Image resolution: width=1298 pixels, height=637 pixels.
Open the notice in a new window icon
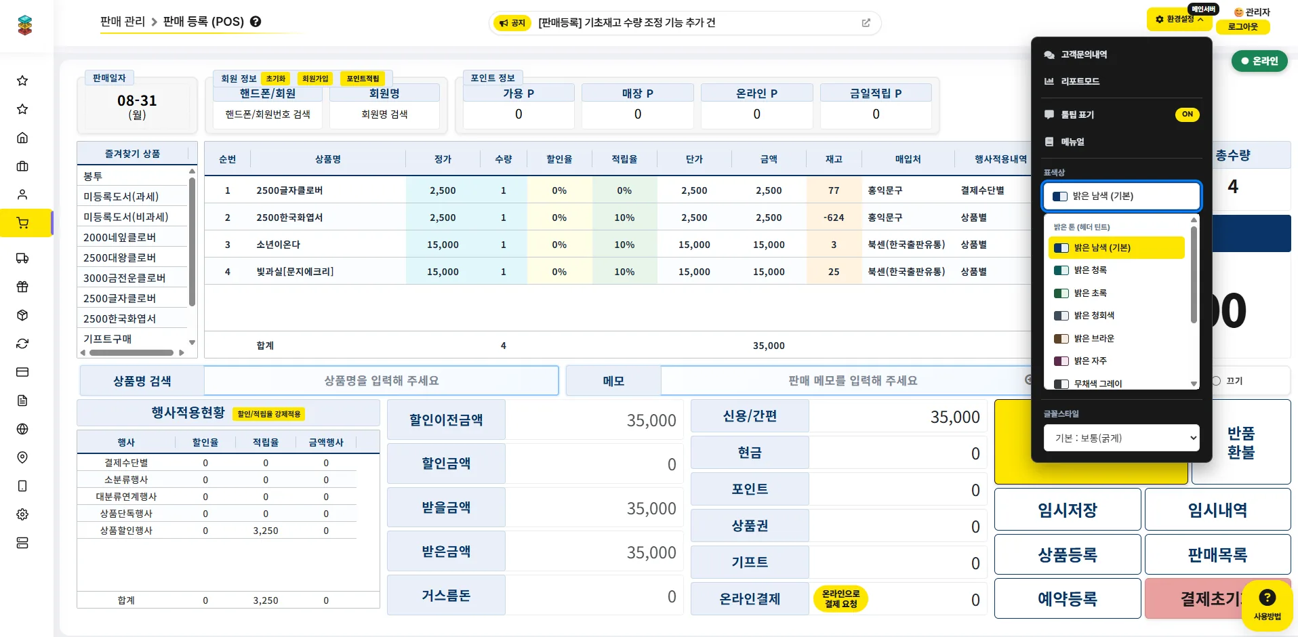866,23
